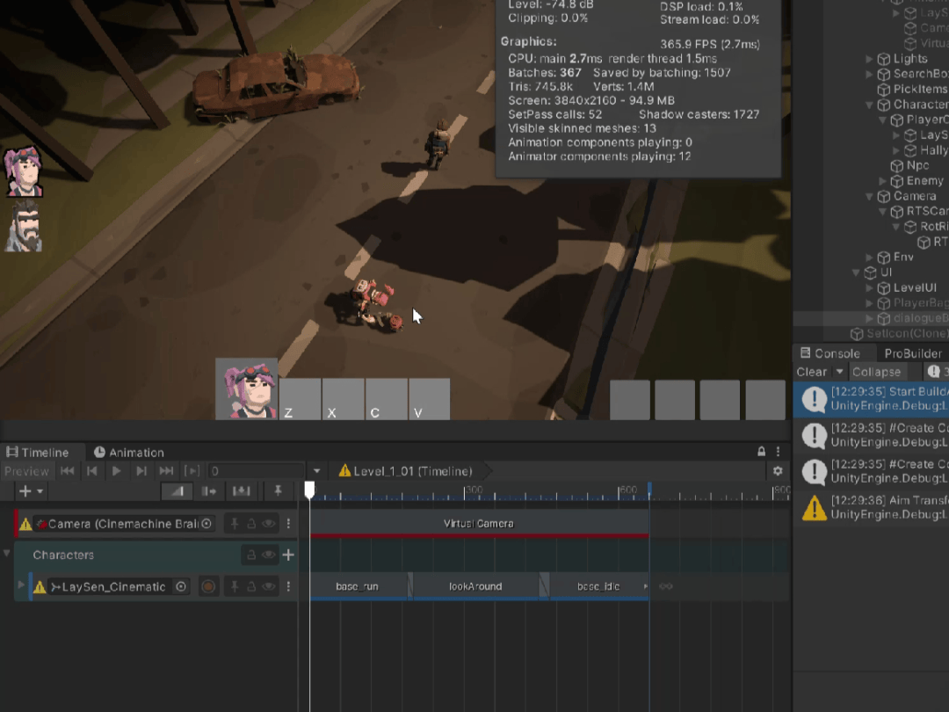Image resolution: width=949 pixels, height=712 pixels.
Task: Open Camera track options menu
Action: pos(288,524)
